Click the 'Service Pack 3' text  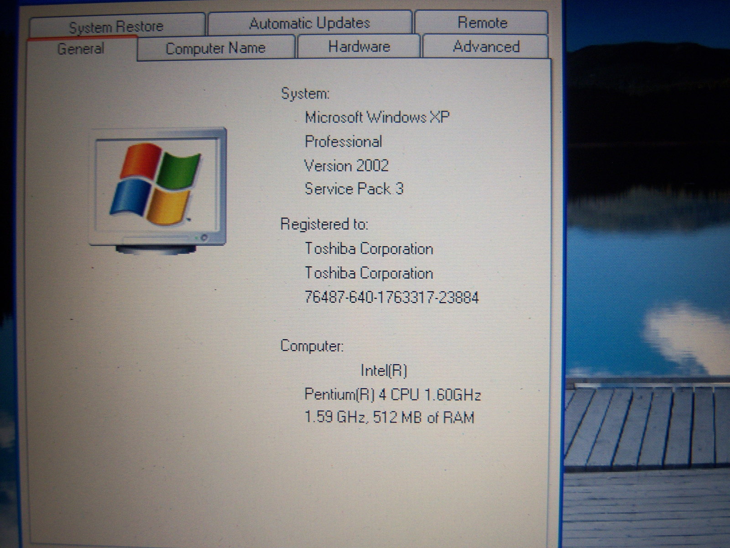pos(354,189)
